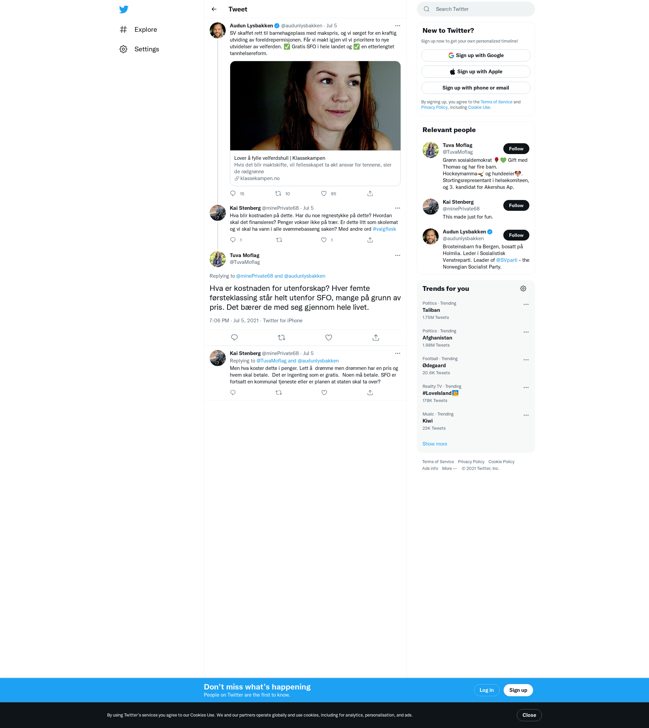Open the Taliban trending topic
Screen dimensions: 649x728
[431, 310]
